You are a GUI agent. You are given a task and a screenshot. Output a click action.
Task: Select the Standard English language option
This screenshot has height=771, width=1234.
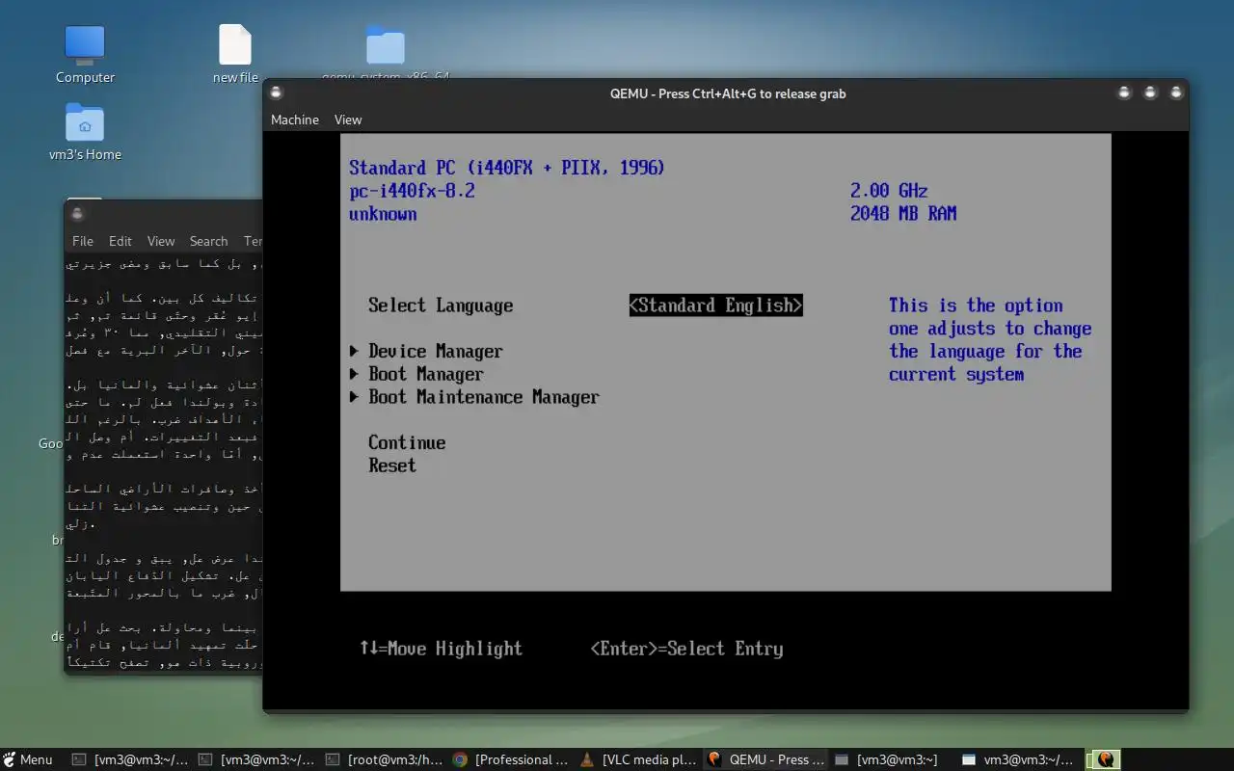tap(715, 306)
